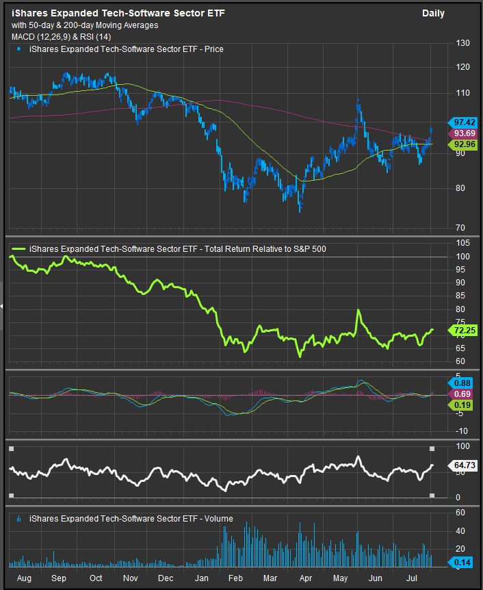Image resolution: width=483 pixels, height=590 pixels.
Task: Click the iShares Expanded Tech-Software Sector ETF title
Action: pos(118,13)
